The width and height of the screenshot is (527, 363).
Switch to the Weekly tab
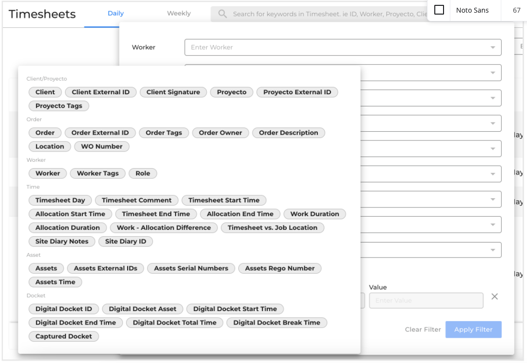[x=179, y=13]
